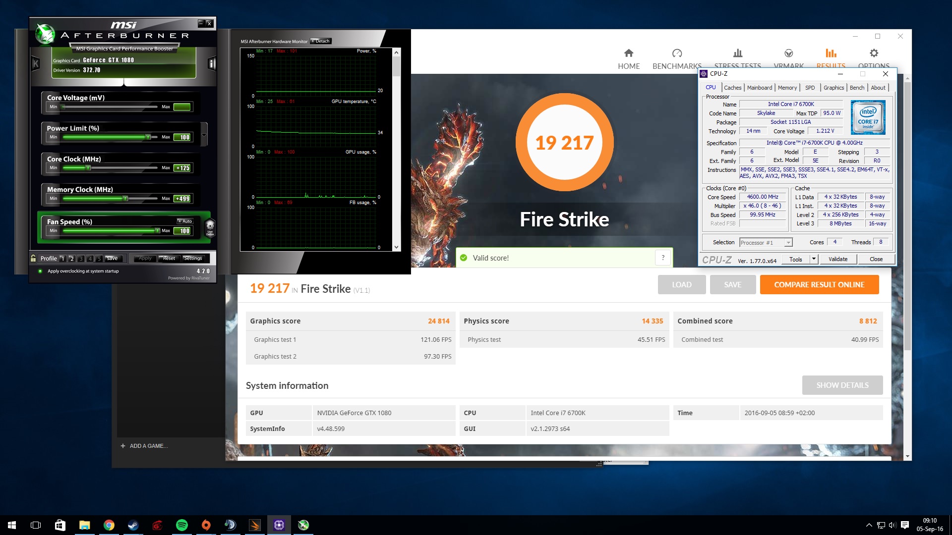Open CPU-Z Processor Selection dropdown
952x535 pixels.
(788, 243)
